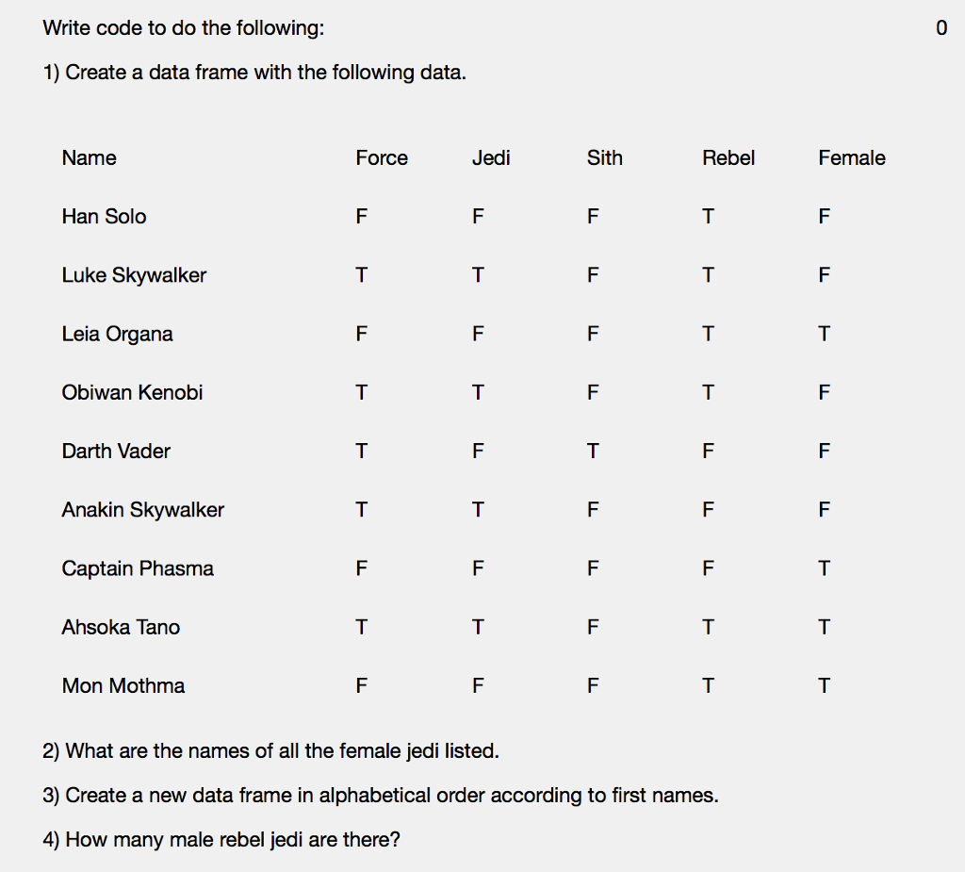The image size is (965, 872).
Task: Click the question about male rebel jedi
Action: [x=221, y=839]
